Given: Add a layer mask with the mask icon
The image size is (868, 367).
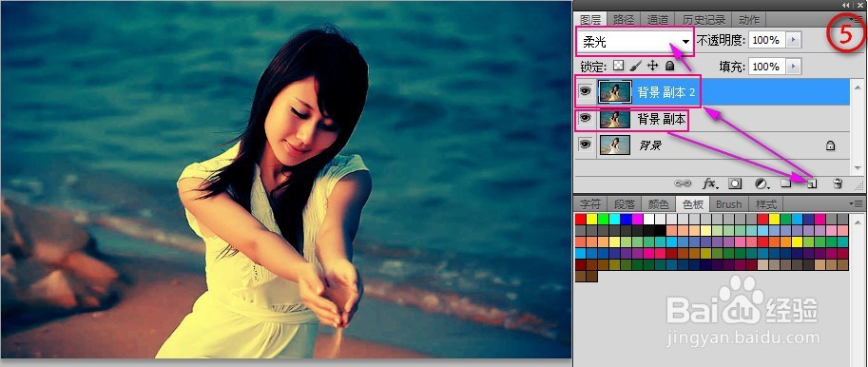Looking at the screenshot, I should coord(735,183).
